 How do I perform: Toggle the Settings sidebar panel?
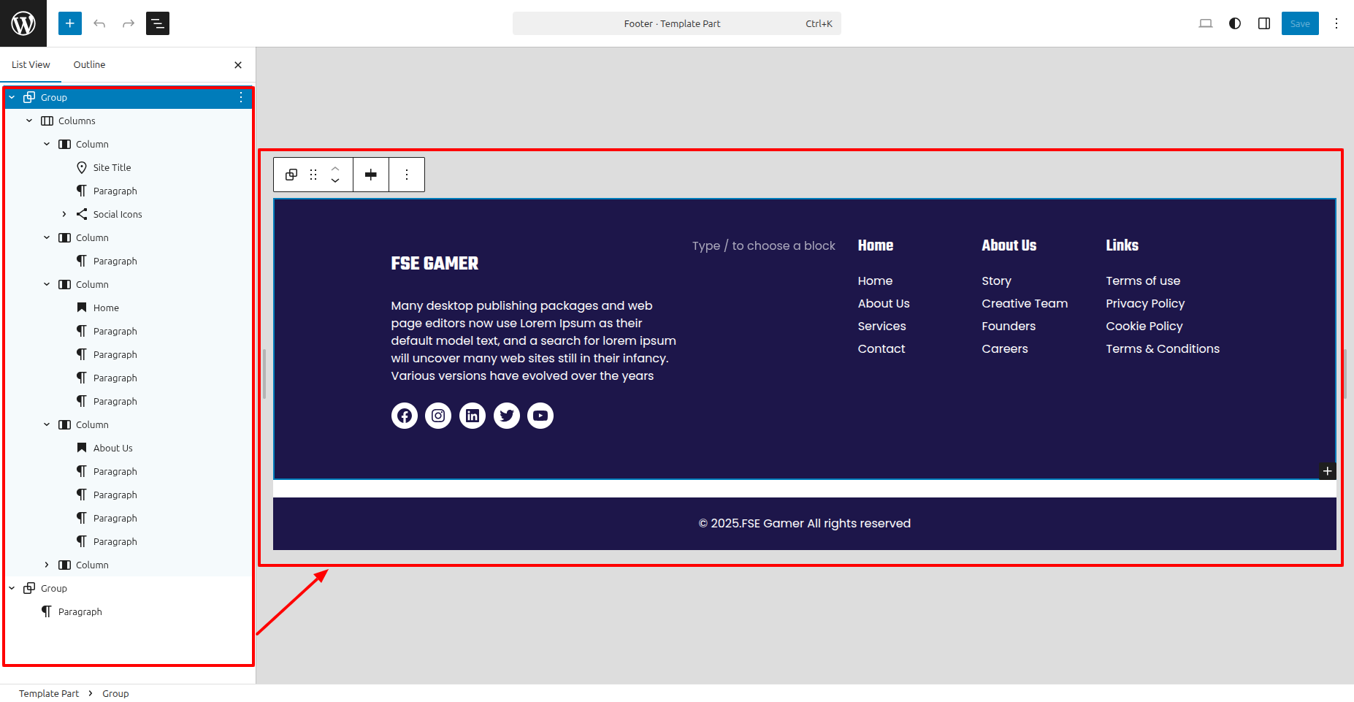pos(1264,23)
